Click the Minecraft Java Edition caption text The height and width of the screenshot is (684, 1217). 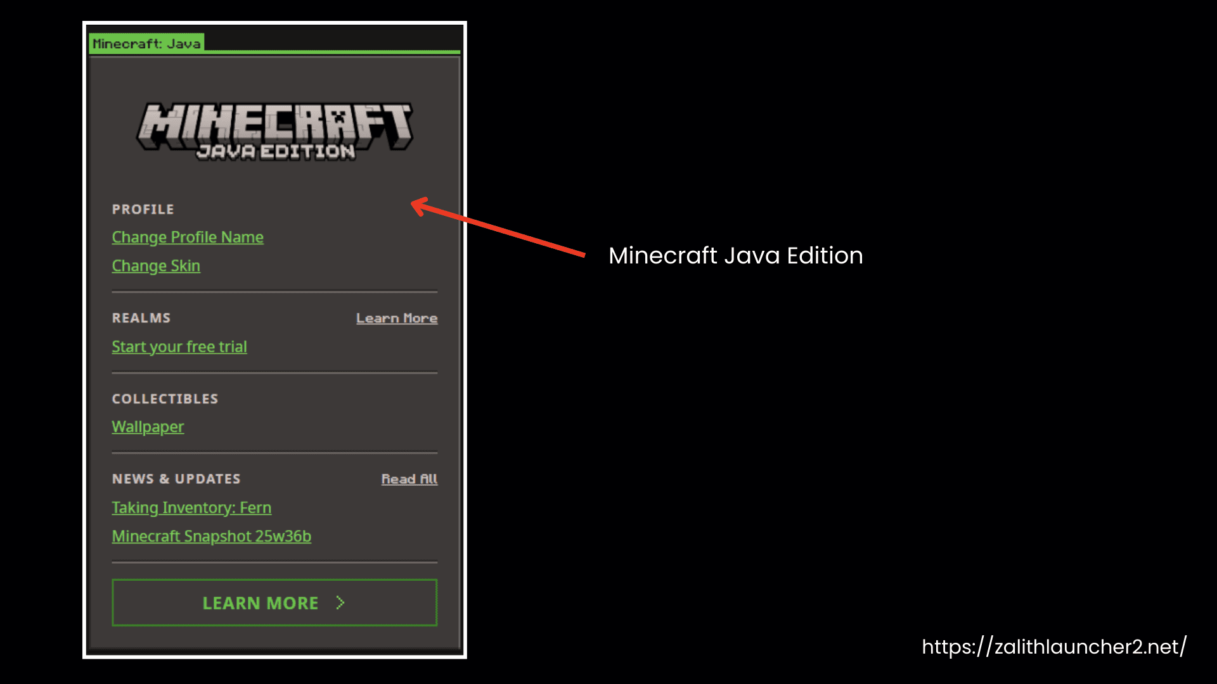pyautogui.click(x=736, y=256)
